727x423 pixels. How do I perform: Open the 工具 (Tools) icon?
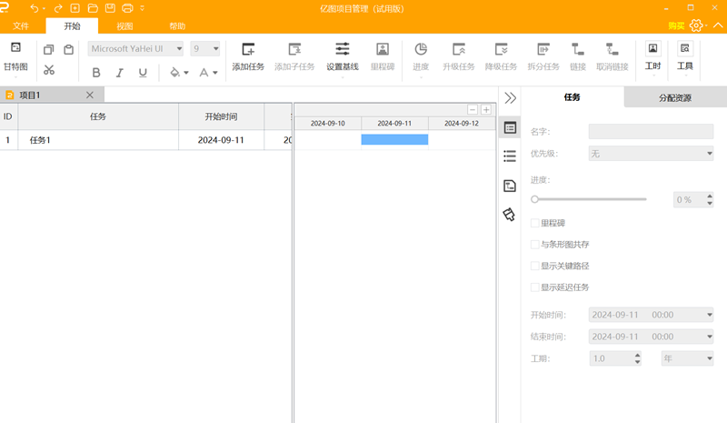[x=685, y=50]
